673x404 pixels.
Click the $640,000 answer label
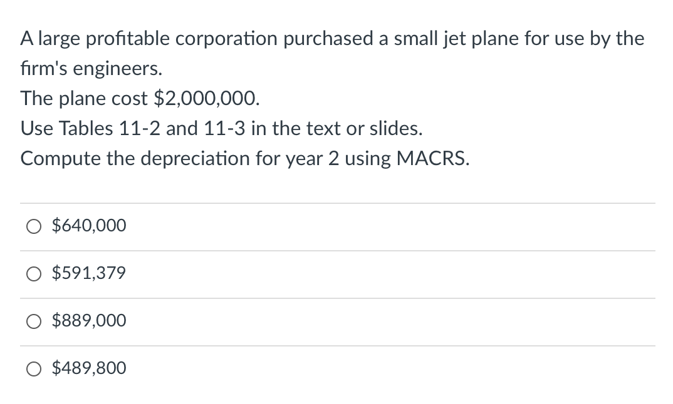point(88,225)
